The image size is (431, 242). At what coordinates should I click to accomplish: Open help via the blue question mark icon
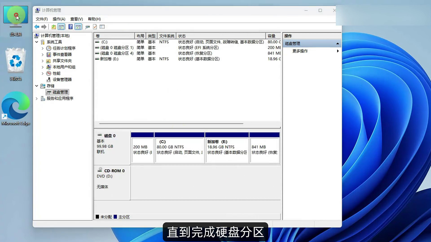point(71,27)
